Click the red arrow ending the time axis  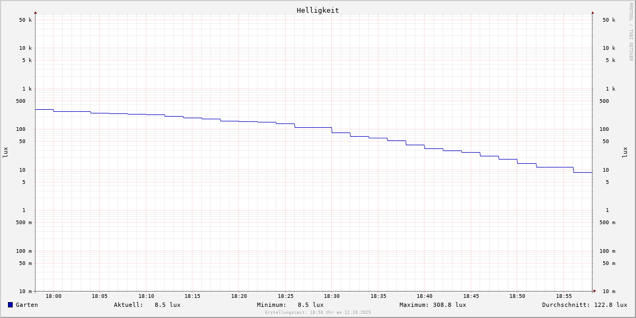(595, 291)
